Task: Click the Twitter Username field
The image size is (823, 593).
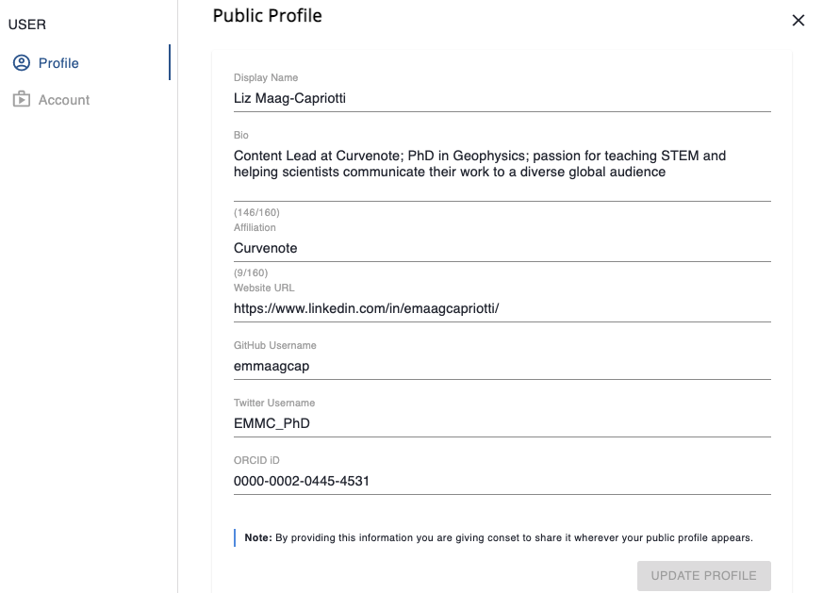Action: pyautogui.click(x=502, y=423)
